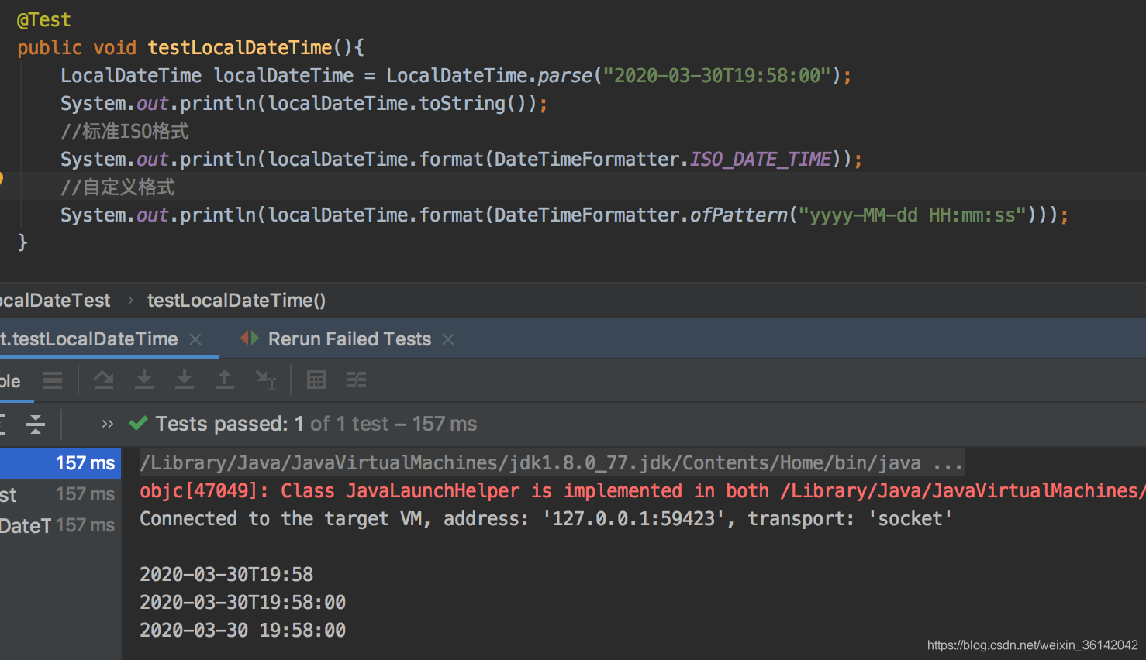Viewport: 1146px width, 660px height.
Task: Close the Rerun Failed Tests tab
Action: 448,339
